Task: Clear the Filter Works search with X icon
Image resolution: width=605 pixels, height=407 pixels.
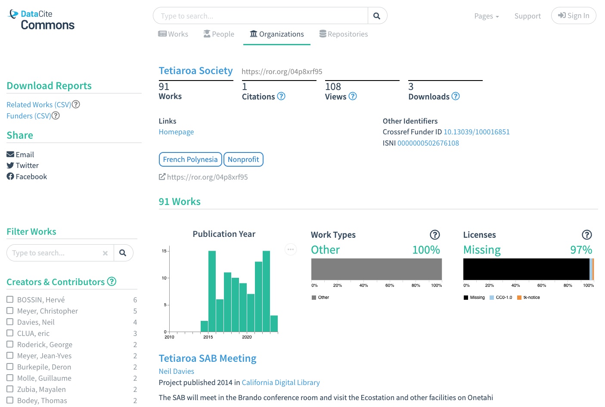Action: [x=105, y=253]
